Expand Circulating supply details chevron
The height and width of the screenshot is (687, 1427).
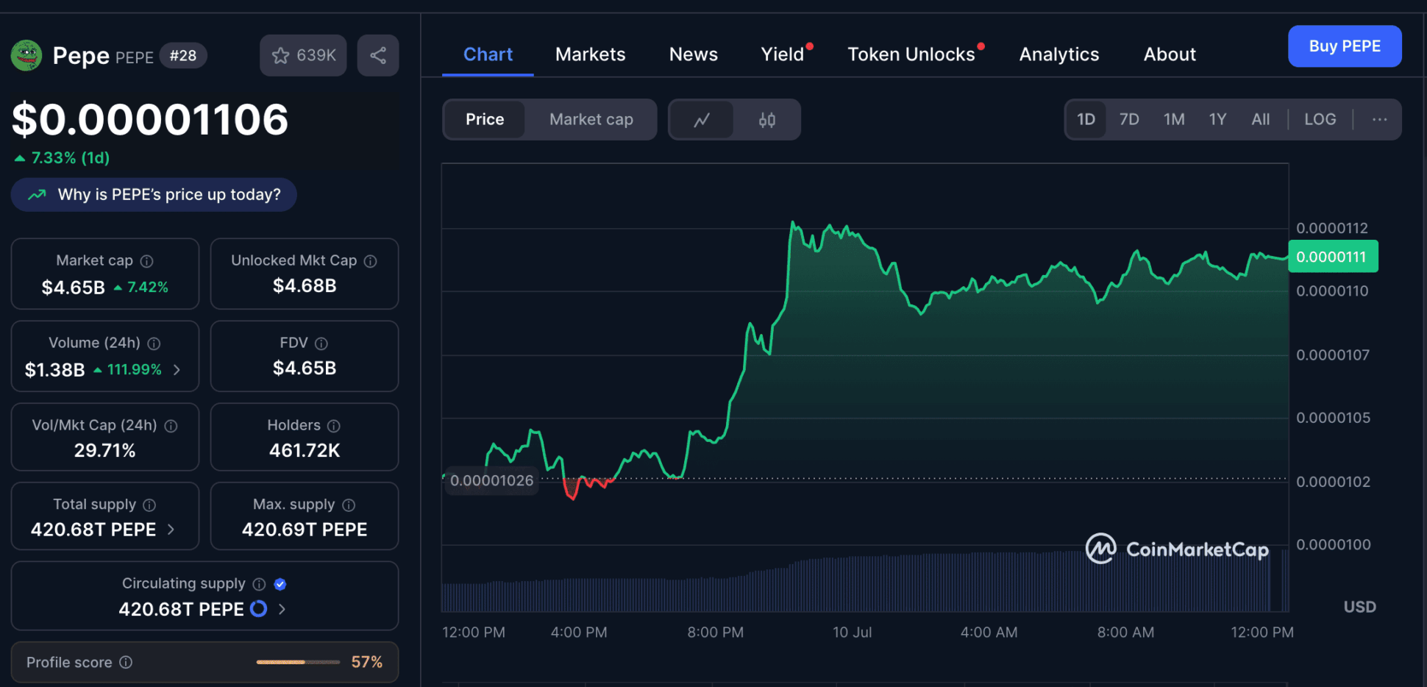[282, 609]
